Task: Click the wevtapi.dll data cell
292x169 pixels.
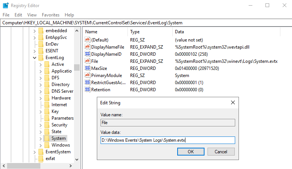Action: (x=212, y=47)
